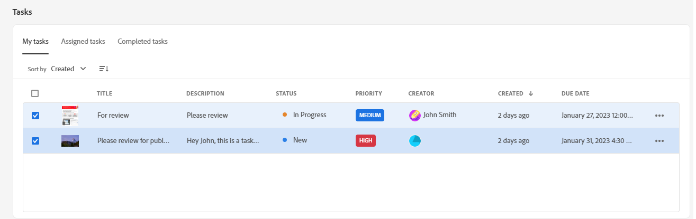696x219 pixels.
Task: Click the red HIGH priority badge
Action: (365, 141)
